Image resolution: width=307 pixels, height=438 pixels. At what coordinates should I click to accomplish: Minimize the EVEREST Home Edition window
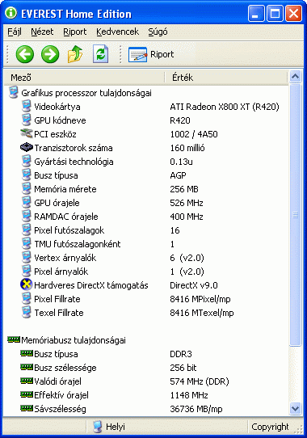click(x=256, y=13)
